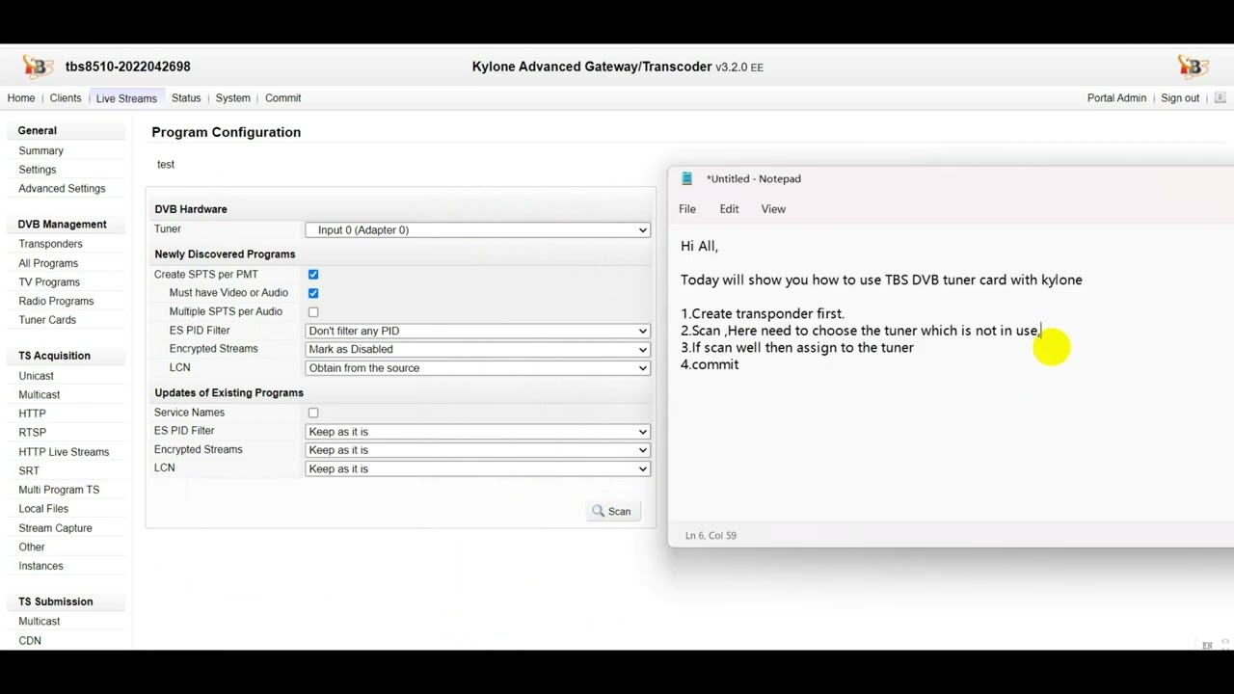The width and height of the screenshot is (1234, 694).
Task: Open Advanced Settings in sidebar
Action: (62, 189)
